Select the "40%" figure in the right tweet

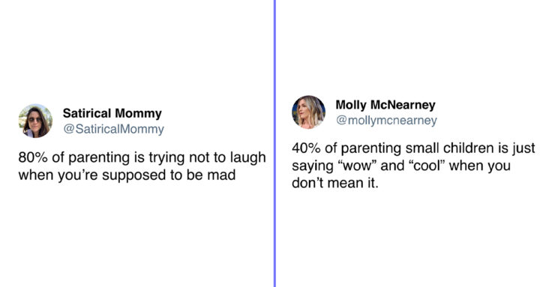coord(306,148)
